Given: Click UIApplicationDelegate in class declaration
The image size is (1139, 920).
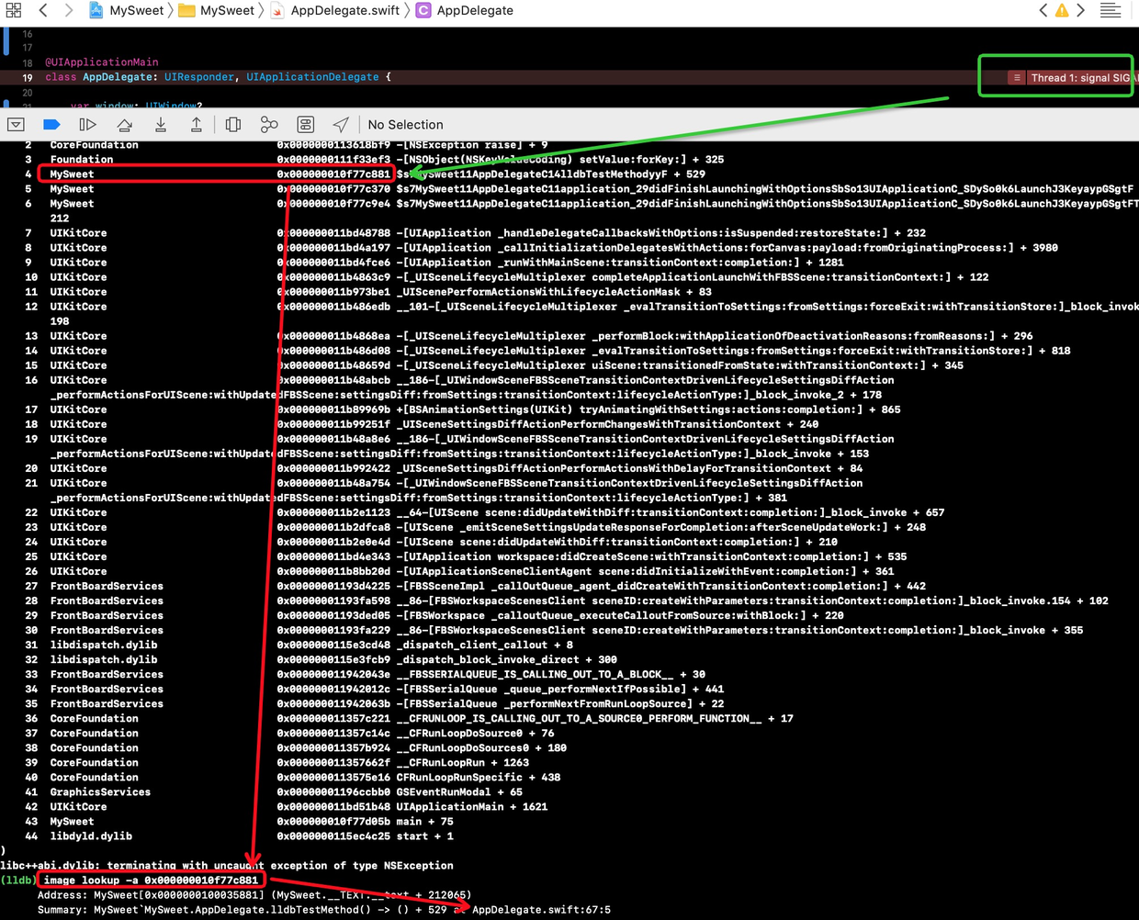Looking at the screenshot, I should [x=312, y=77].
